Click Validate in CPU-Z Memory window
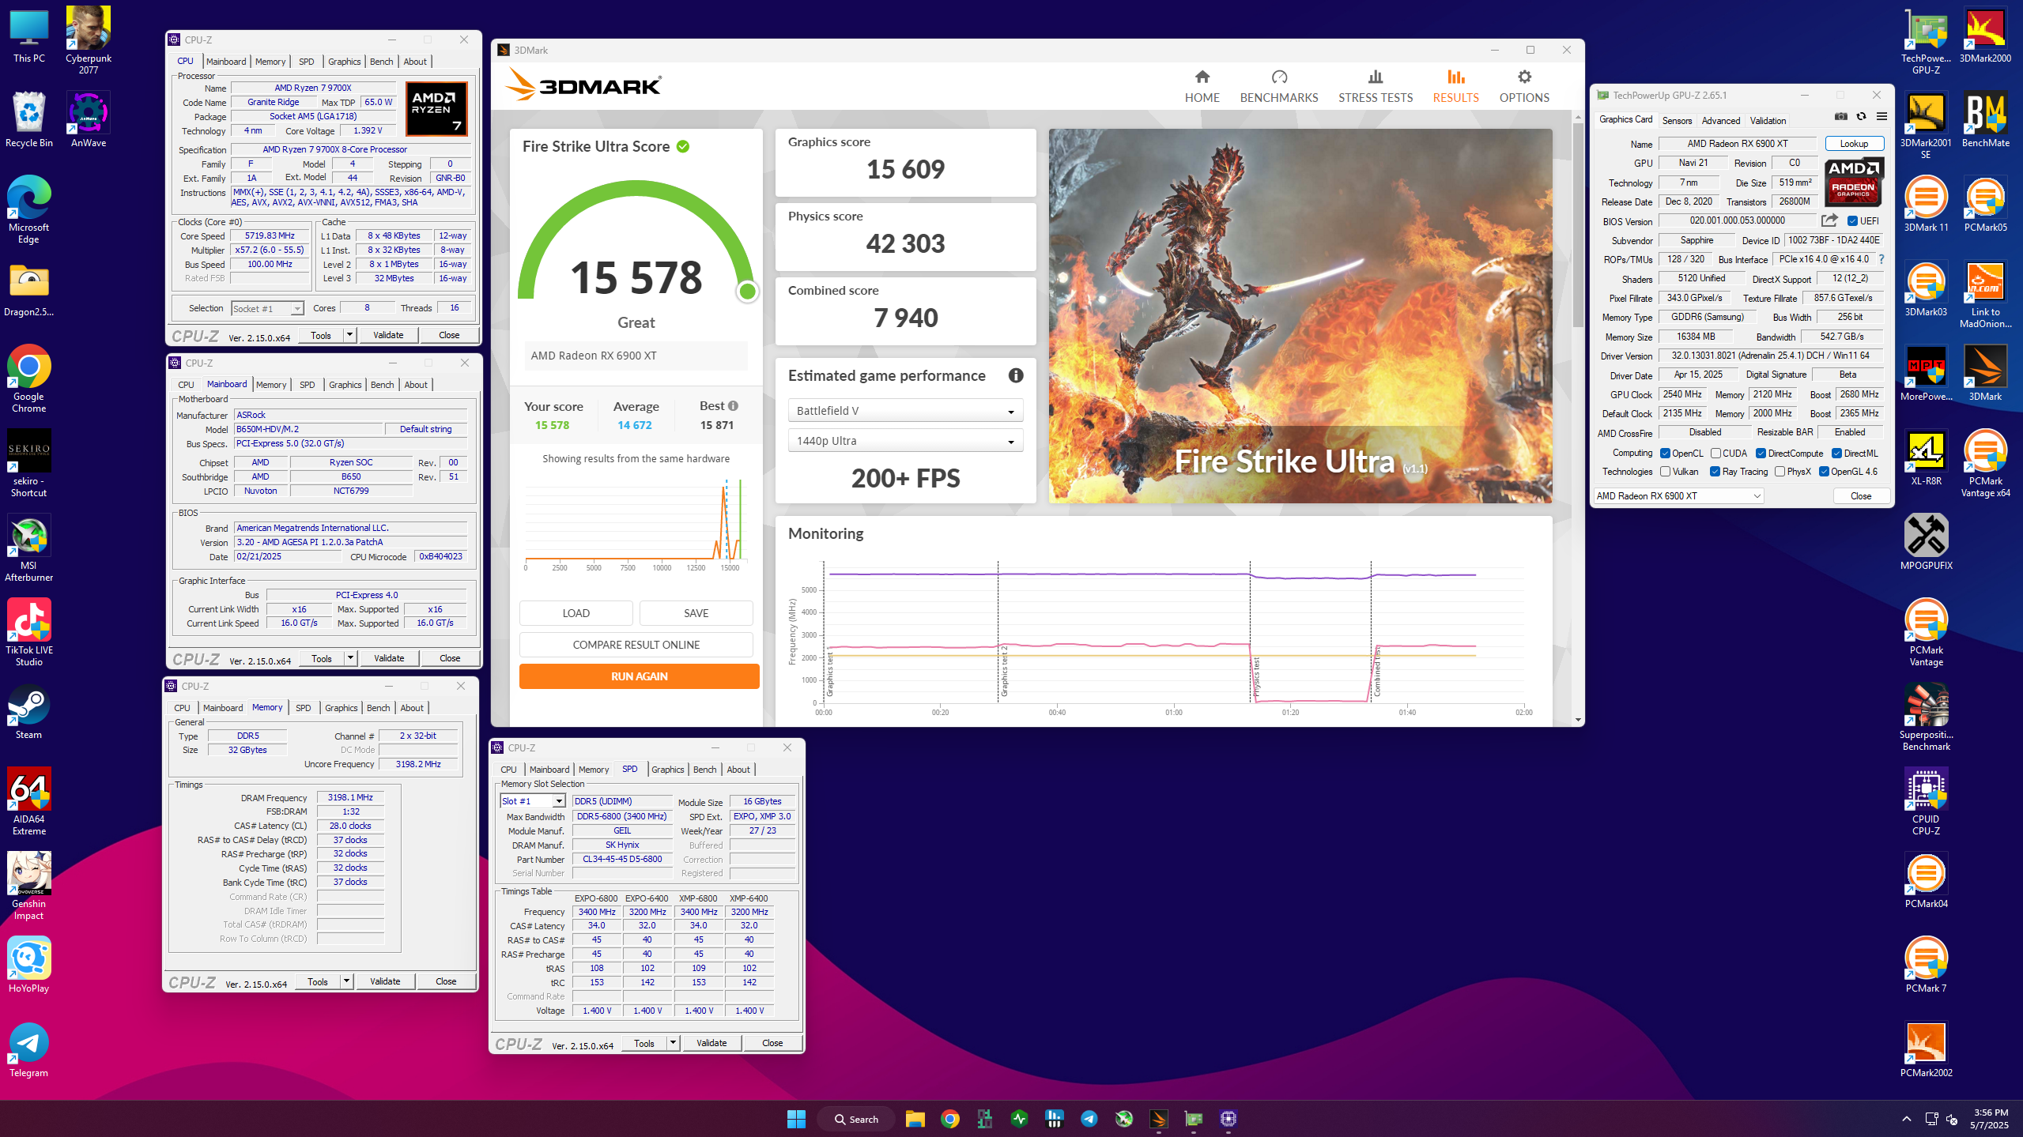2023x1137 pixels. coord(385,981)
